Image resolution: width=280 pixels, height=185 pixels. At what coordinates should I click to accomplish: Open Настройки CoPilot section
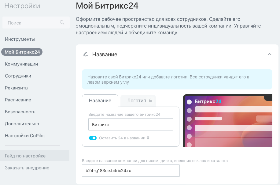click(25, 136)
